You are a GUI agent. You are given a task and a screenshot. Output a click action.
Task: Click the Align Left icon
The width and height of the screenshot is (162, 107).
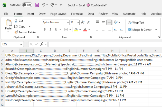(97, 30)
